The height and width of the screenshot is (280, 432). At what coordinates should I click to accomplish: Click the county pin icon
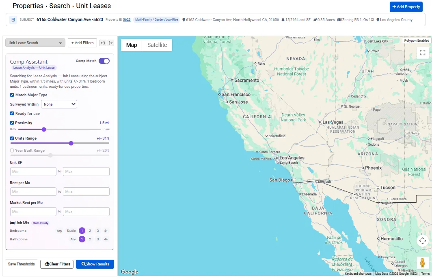tap(378, 20)
